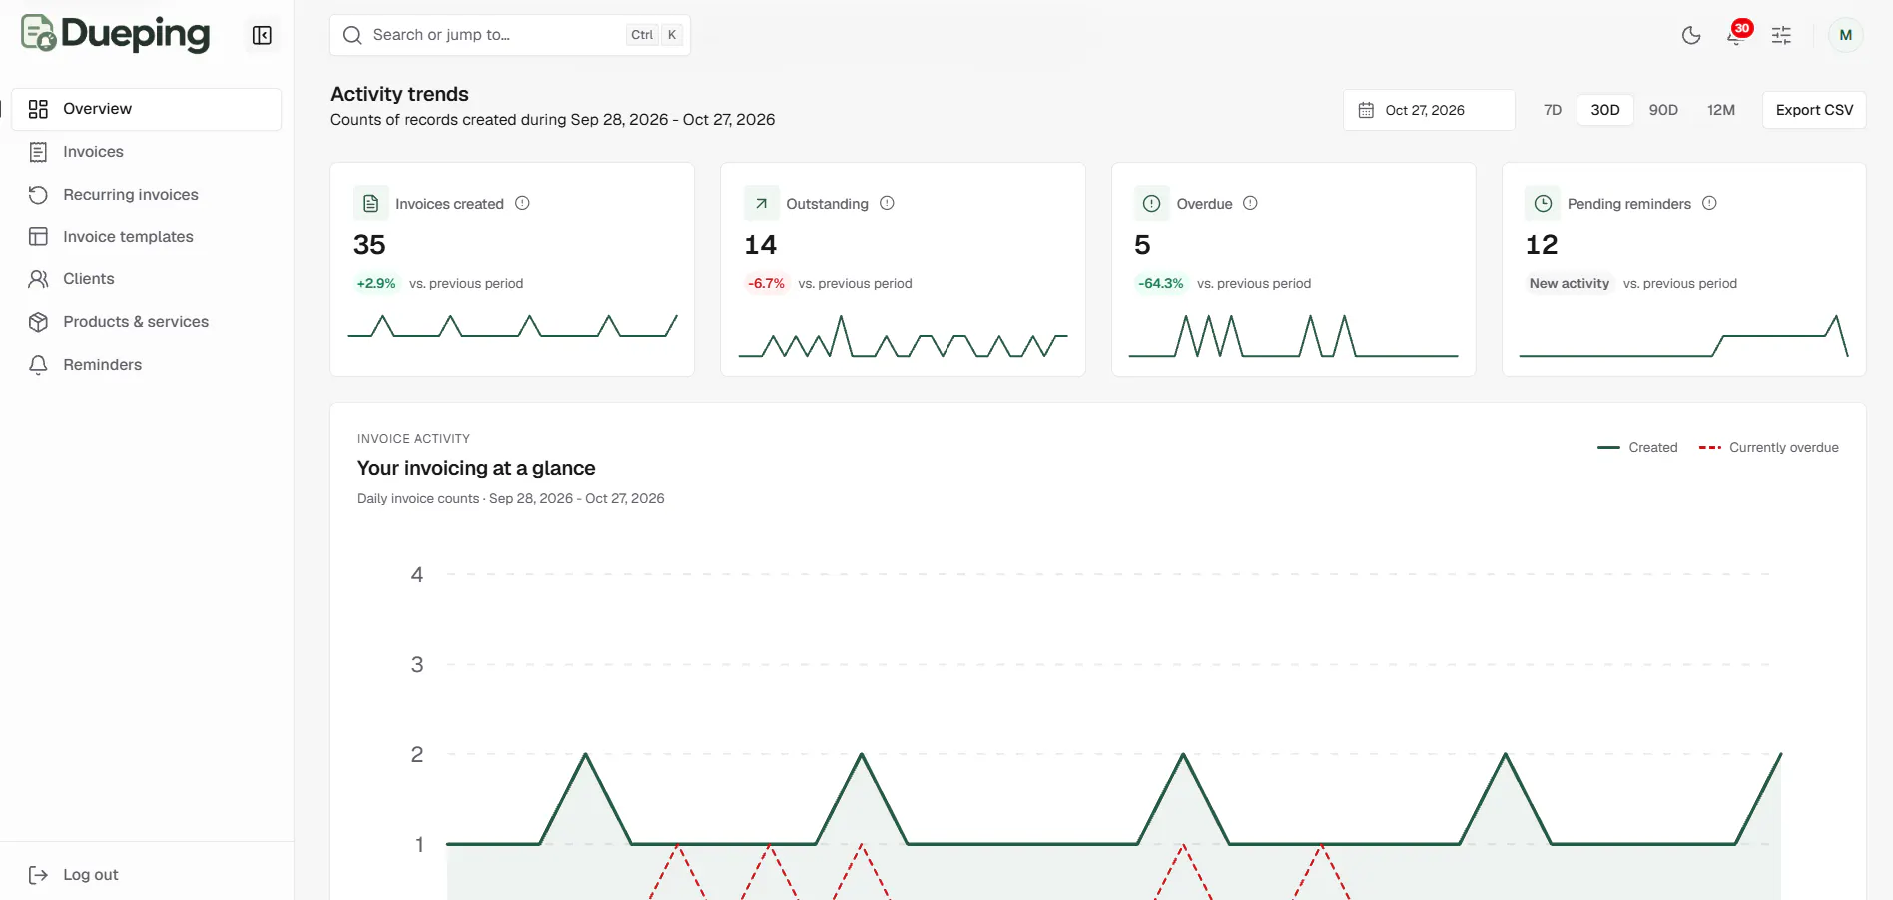The image size is (1893, 900).
Task: Select the 7D range
Action: 1553,110
